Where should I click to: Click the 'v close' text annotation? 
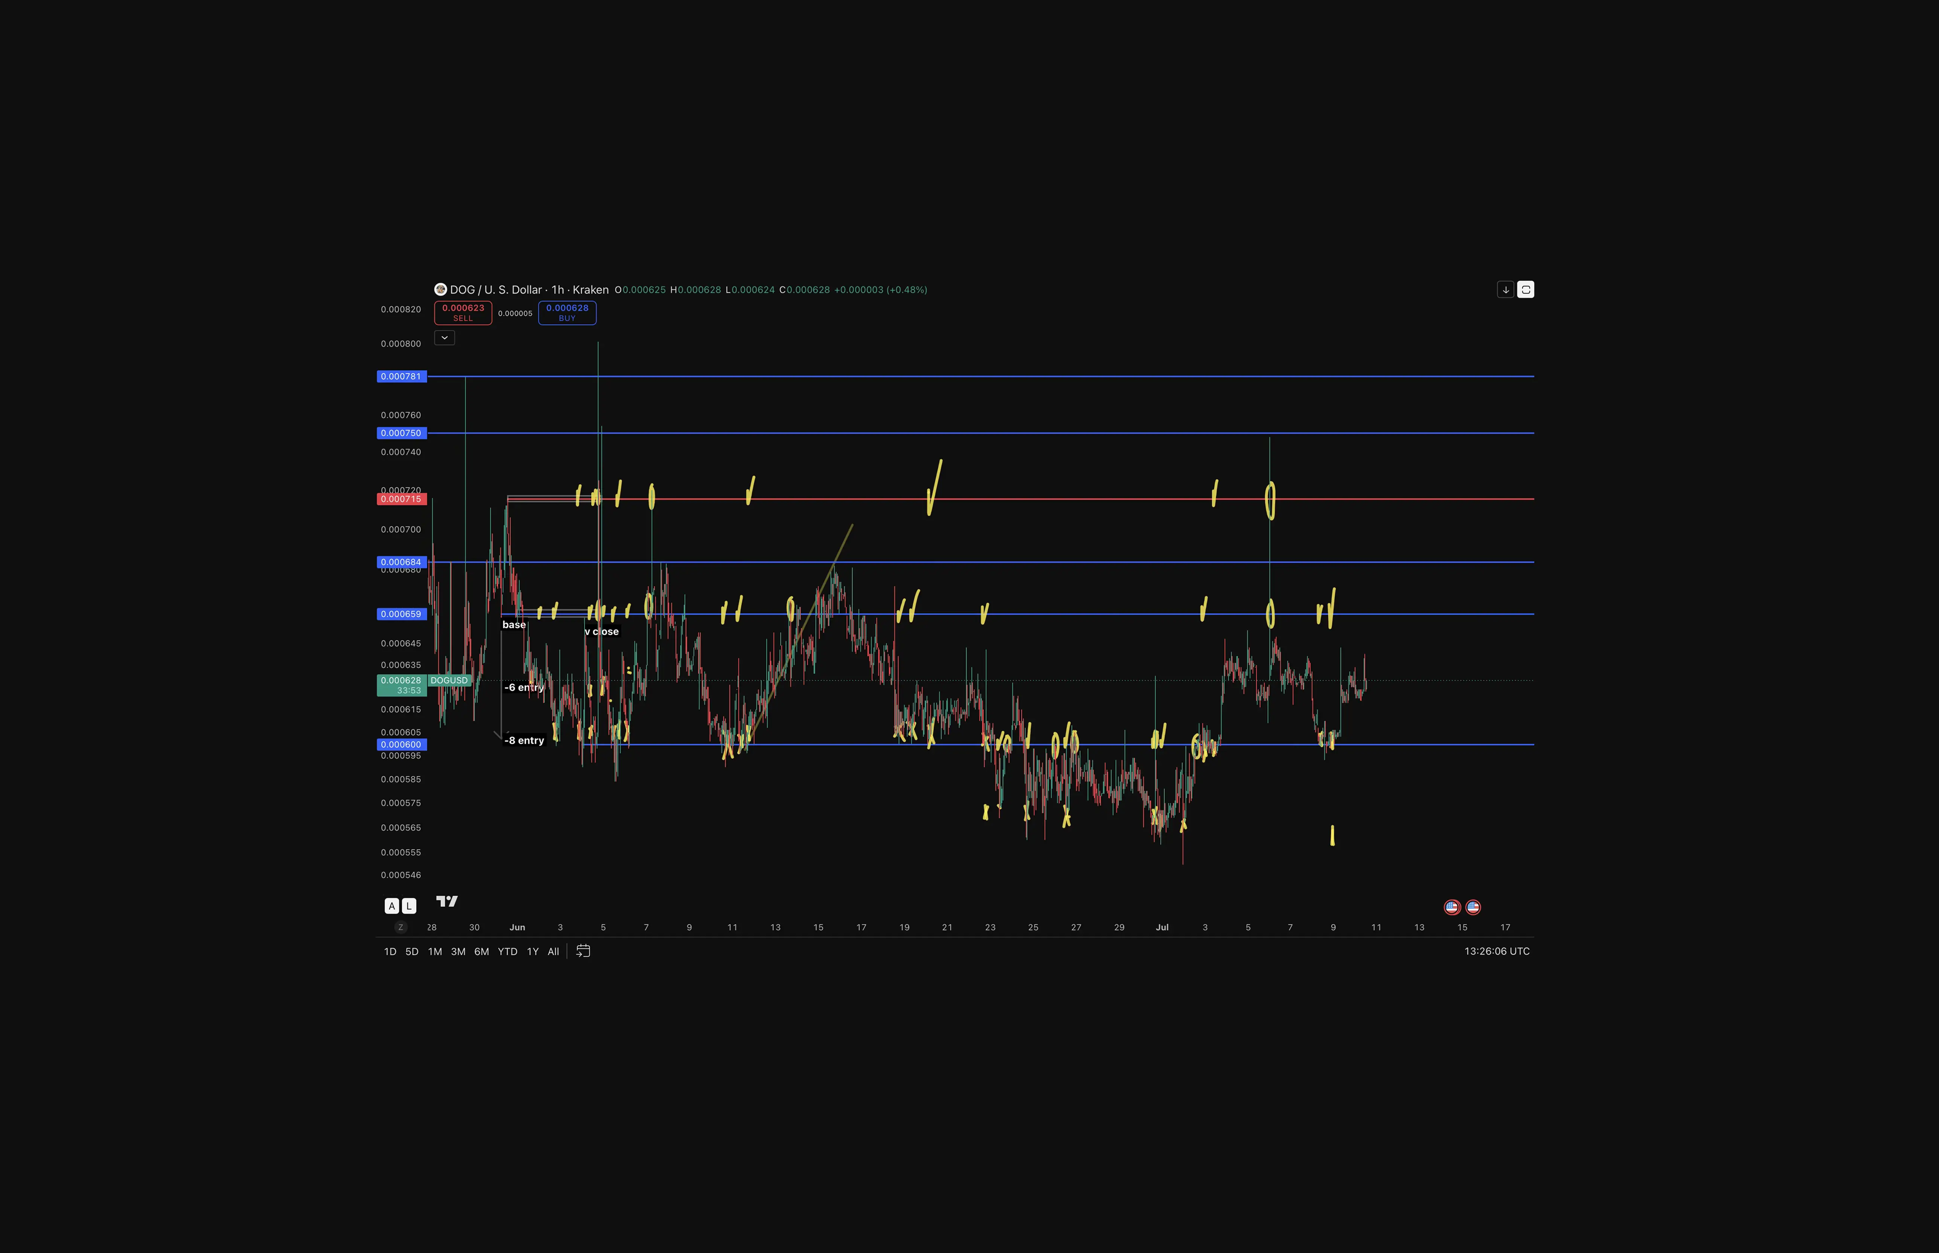(602, 632)
